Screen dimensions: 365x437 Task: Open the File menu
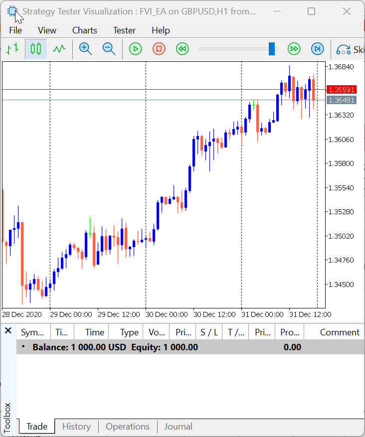[15, 30]
